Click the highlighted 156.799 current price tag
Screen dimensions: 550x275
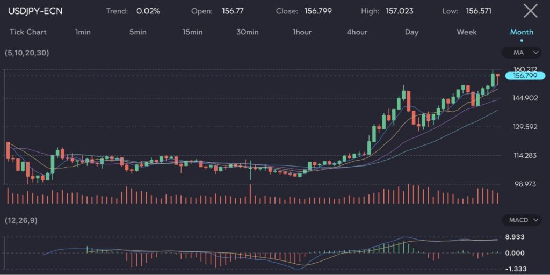[525, 76]
